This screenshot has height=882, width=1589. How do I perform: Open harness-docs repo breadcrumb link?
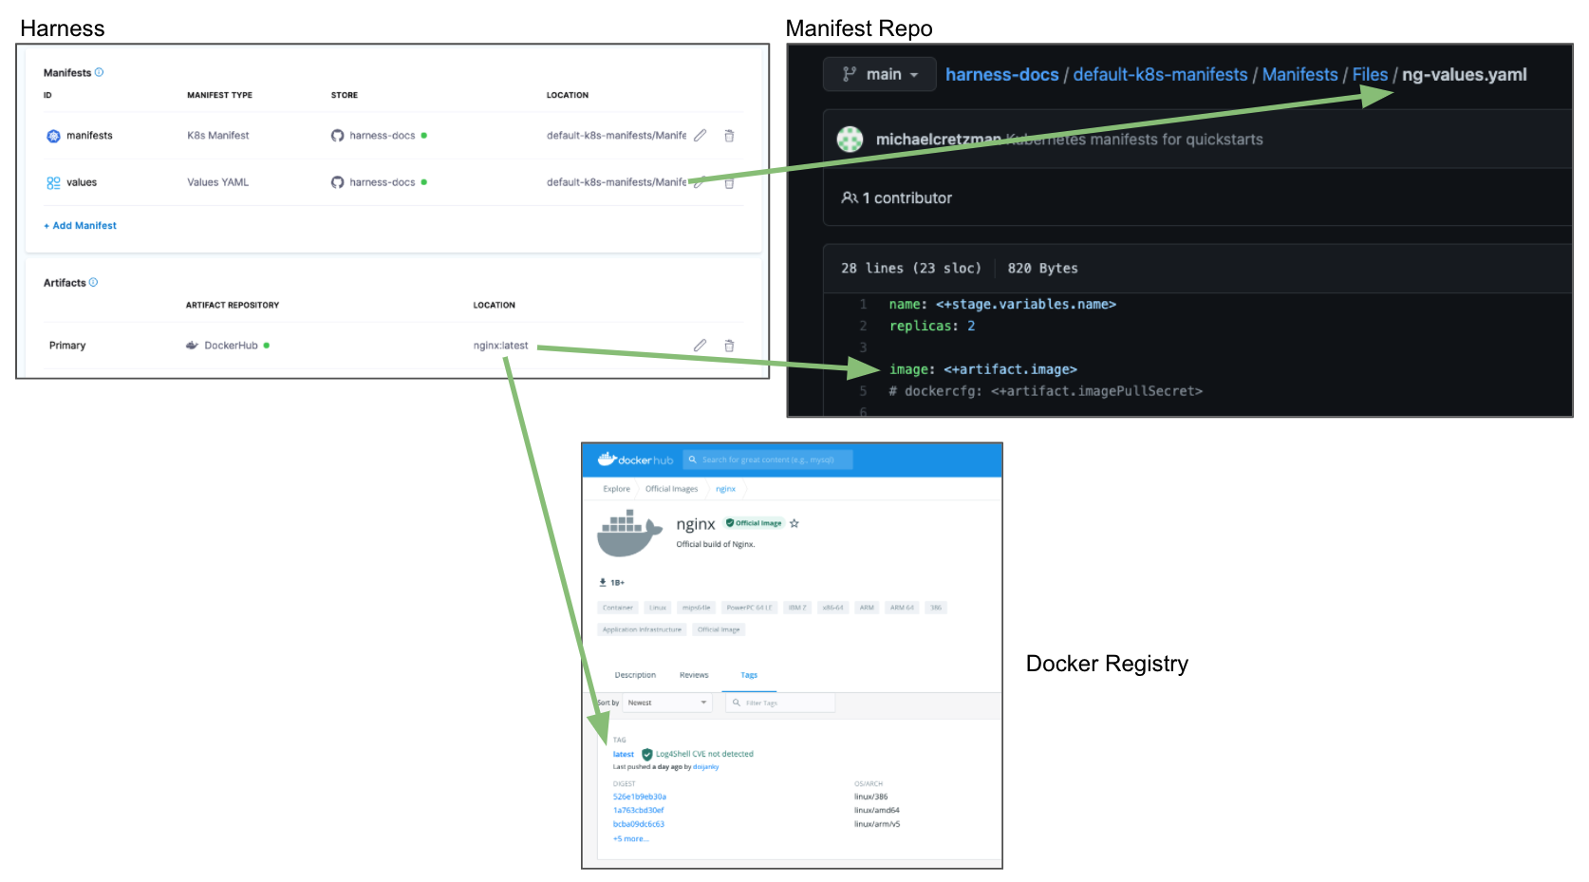click(1001, 74)
